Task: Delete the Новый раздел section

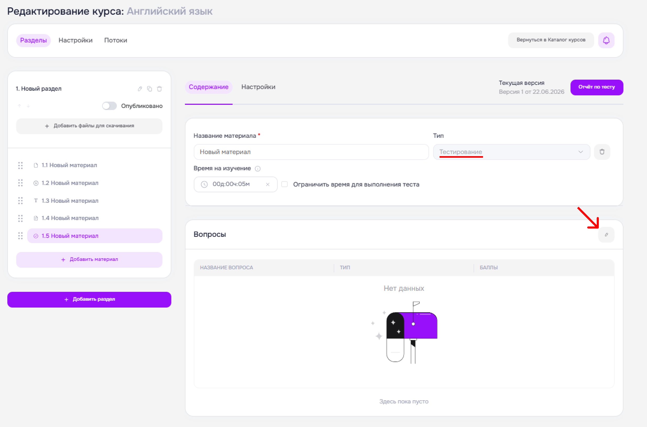Action: [159, 89]
